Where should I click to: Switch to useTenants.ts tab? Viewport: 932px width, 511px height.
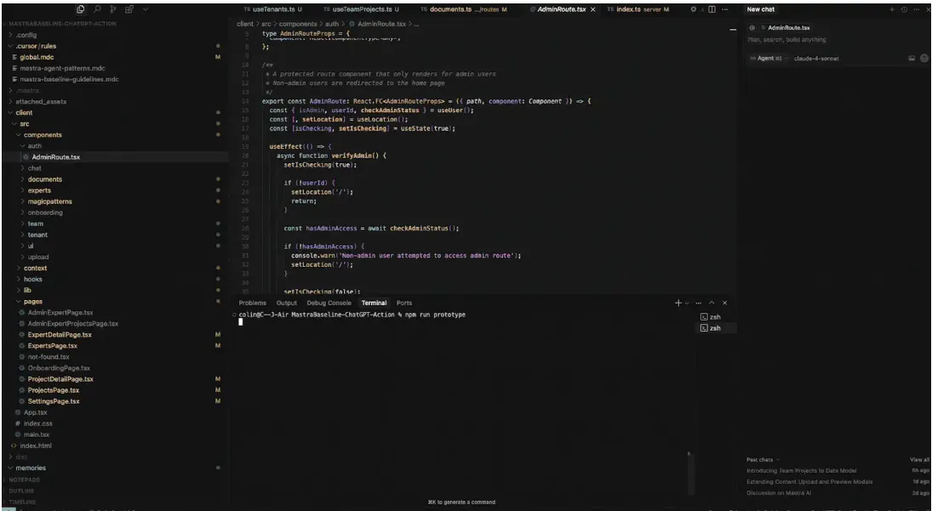tap(273, 9)
